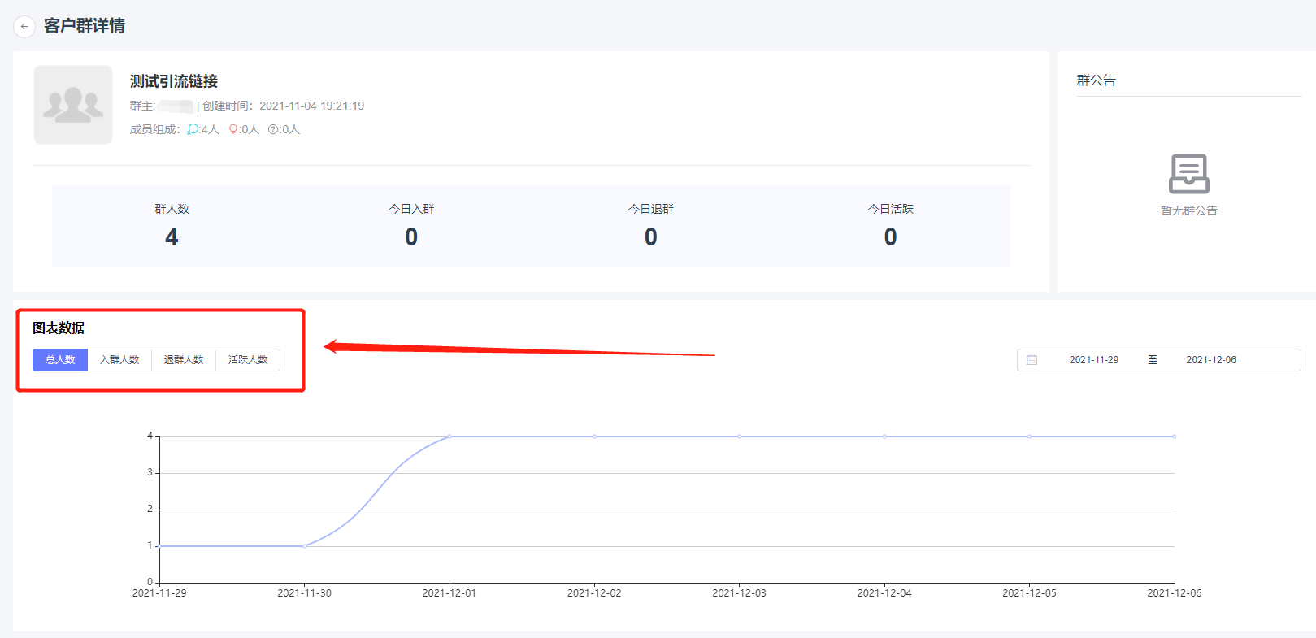Click the y-axis label 3
This screenshot has width=1316, height=638.
(x=150, y=472)
